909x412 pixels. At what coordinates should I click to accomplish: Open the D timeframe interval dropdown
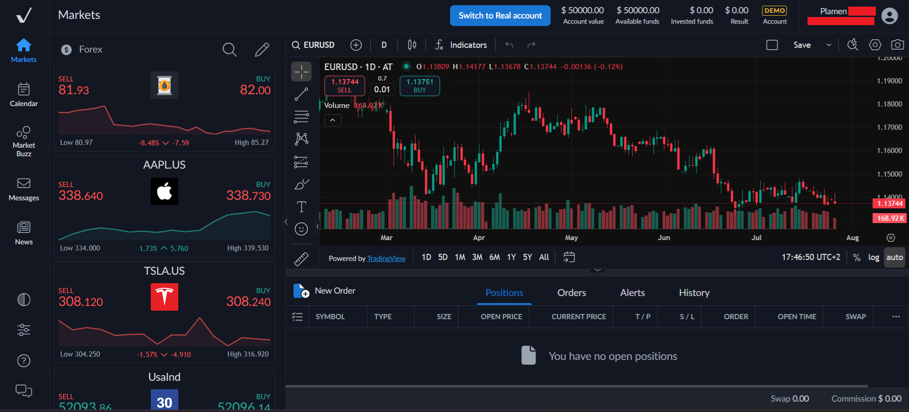coord(384,45)
